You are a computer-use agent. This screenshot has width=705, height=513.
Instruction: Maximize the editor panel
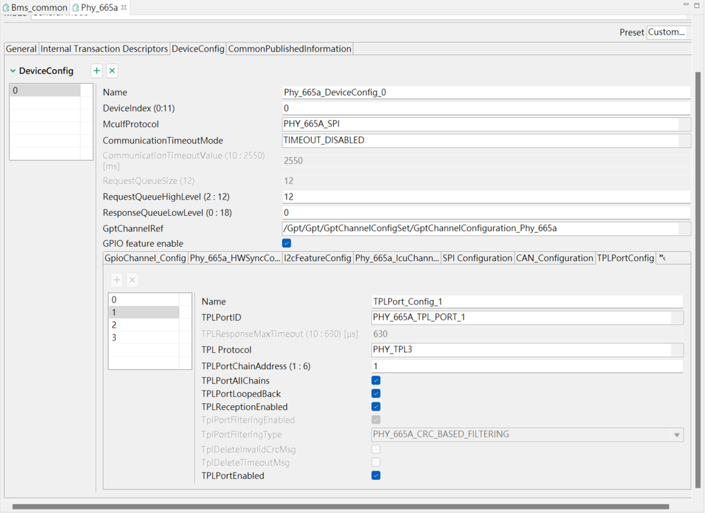click(697, 6)
